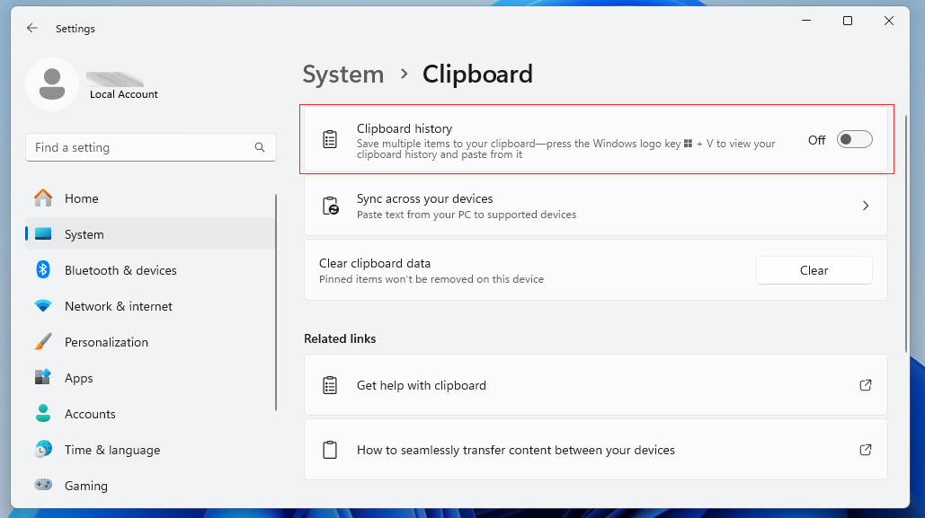The image size is (925, 518).
Task: Click the sidebar navigation scrollbar
Action: [x=275, y=303]
